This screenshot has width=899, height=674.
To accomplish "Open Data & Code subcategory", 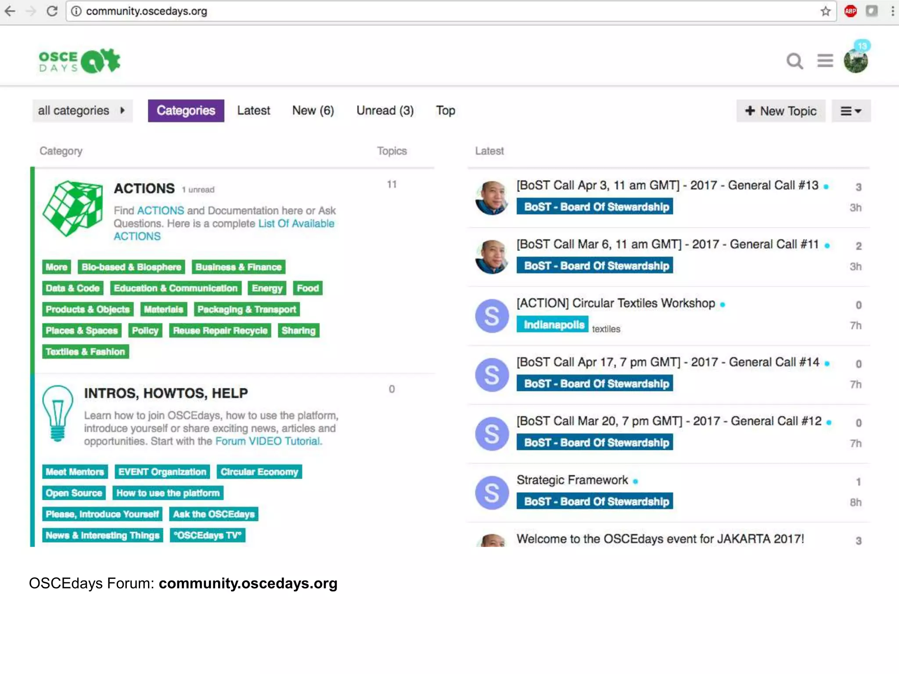I will point(72,288).
